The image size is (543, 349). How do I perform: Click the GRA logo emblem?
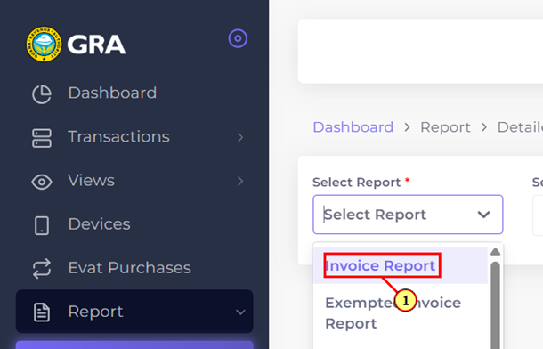44,44
